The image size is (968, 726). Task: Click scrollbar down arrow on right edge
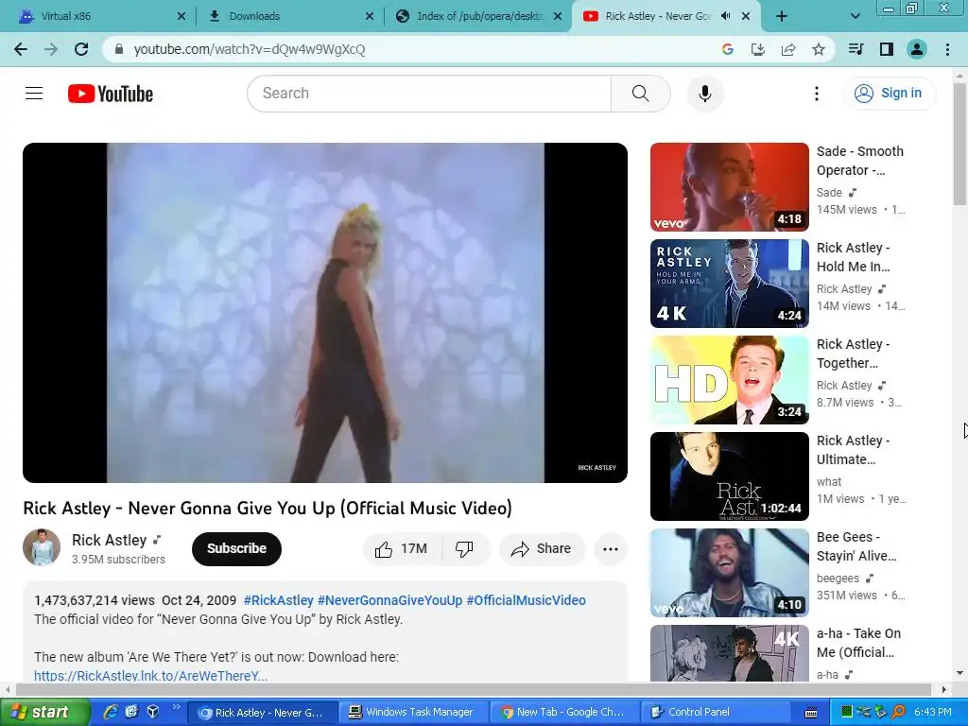(959, 673)
